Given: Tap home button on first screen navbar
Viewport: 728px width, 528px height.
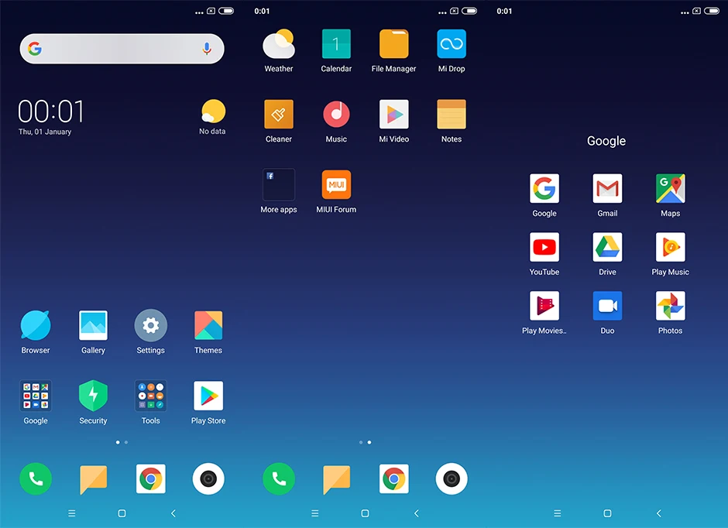Looking at the screenshot, I should (122, 513).
